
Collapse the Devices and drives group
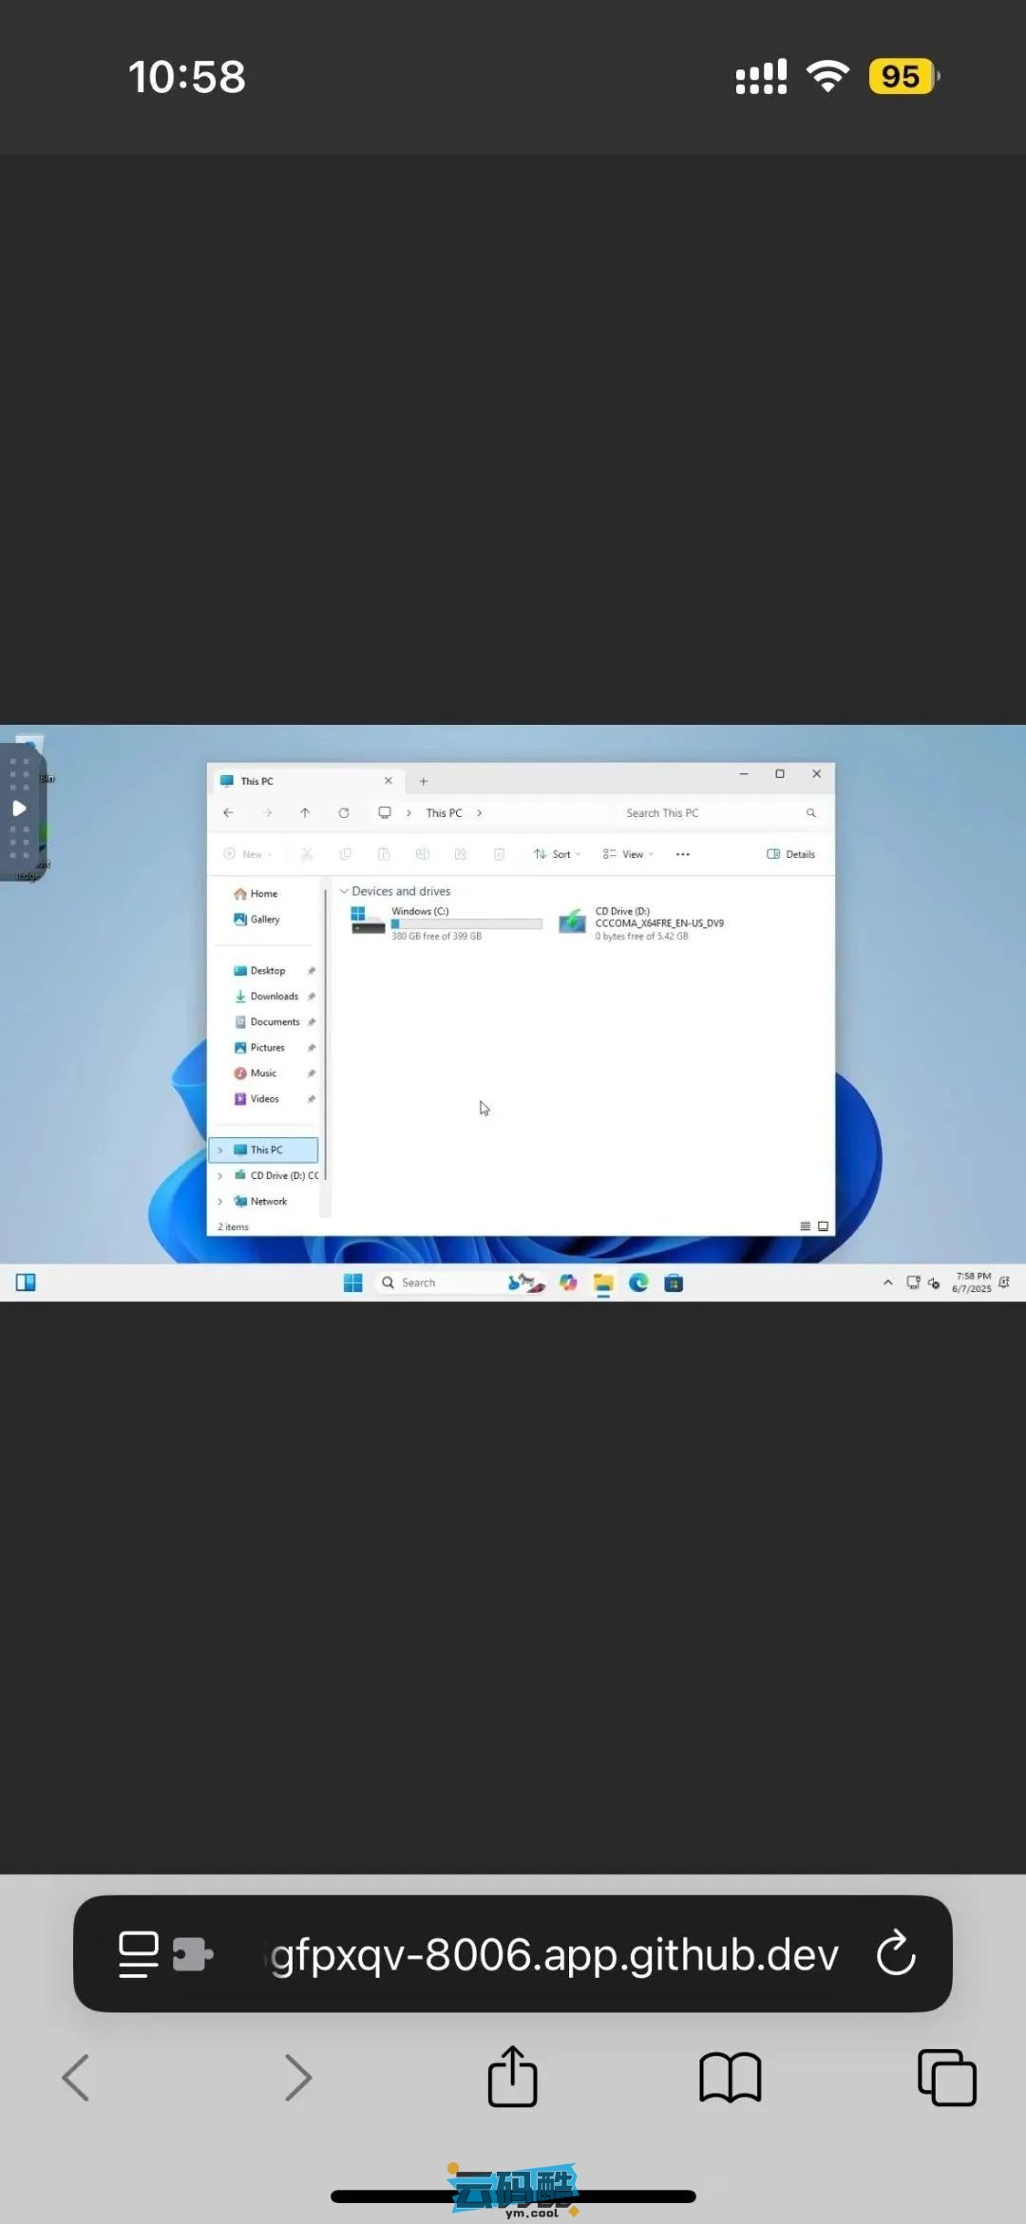[344, 891]
